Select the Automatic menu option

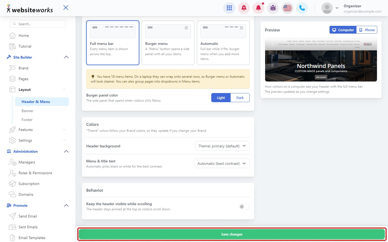(223, 43)
